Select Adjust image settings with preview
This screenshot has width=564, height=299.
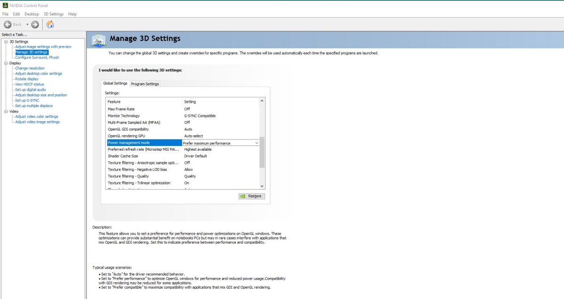[43, 47]
